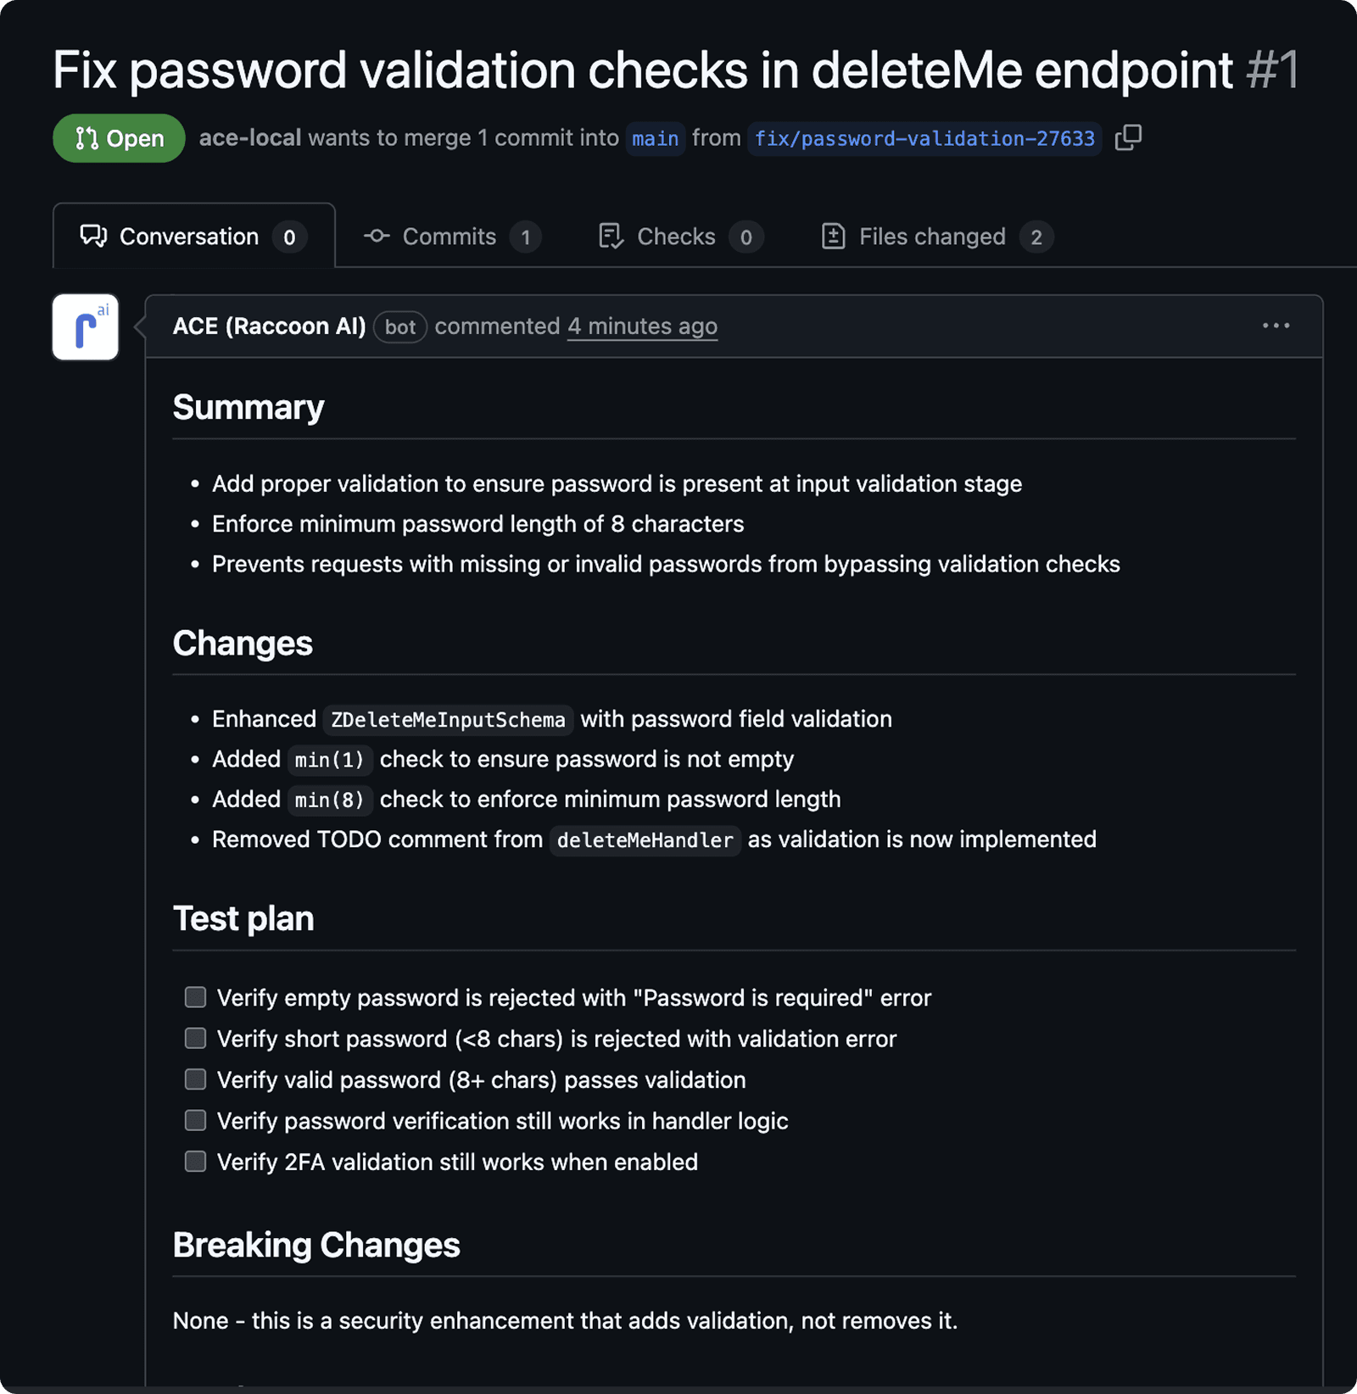Toggle the password verification handler logic checkbox
The height and width of the screenshot is (1394, 1357).
click(196, 1120)
